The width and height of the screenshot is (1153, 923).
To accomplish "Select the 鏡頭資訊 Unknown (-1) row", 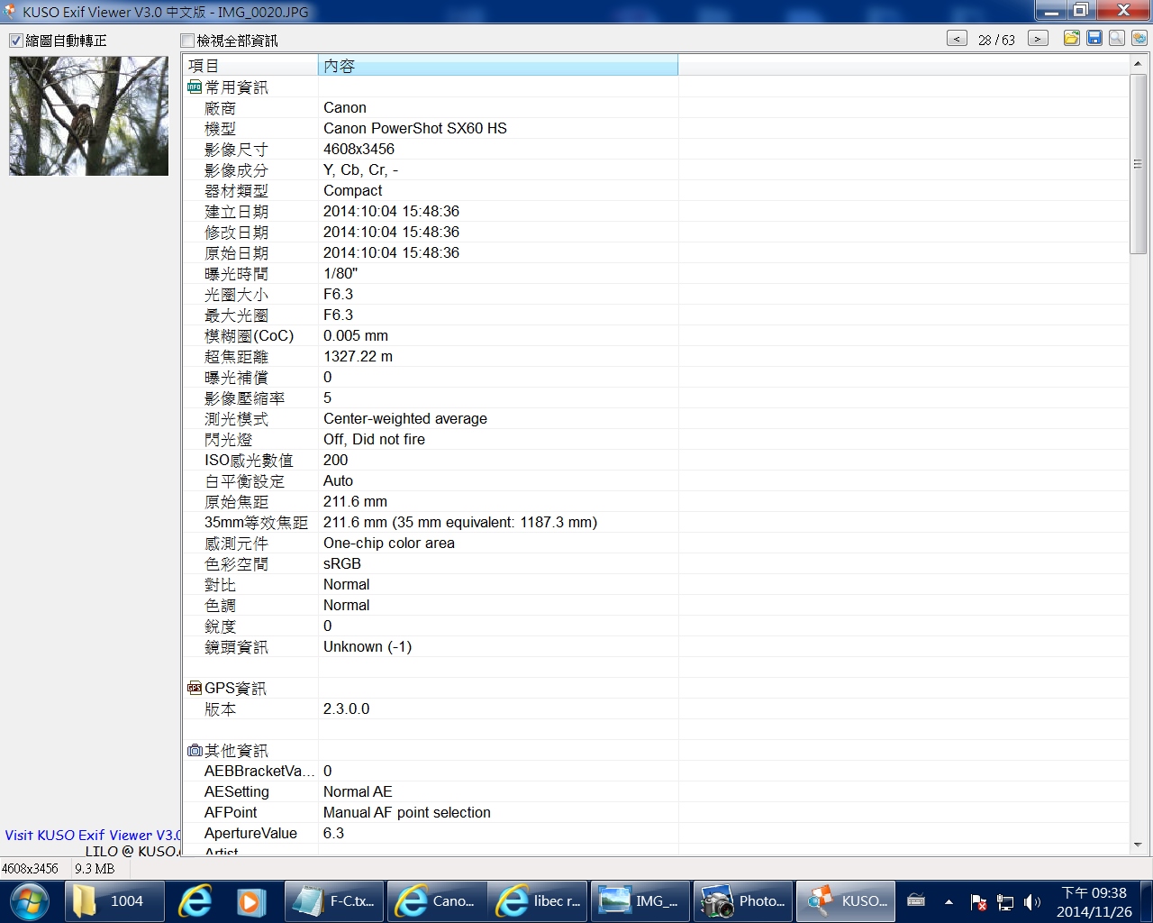I will click(x=656, y=647).
